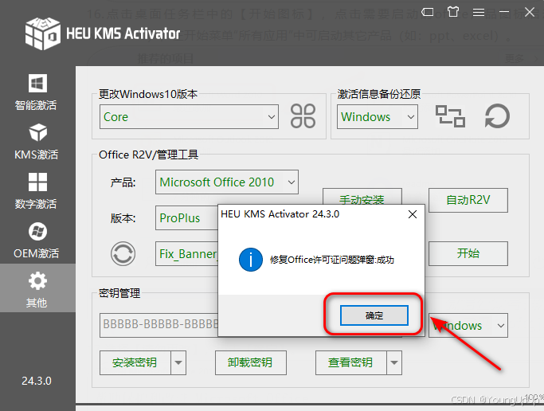
Task: Click the HEU KMS Activator cube logo
Action: coord(43,33)
